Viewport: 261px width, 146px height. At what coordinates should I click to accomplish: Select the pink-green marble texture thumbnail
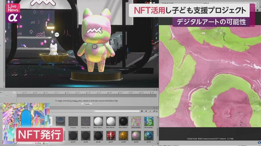(x=136, y=121)
